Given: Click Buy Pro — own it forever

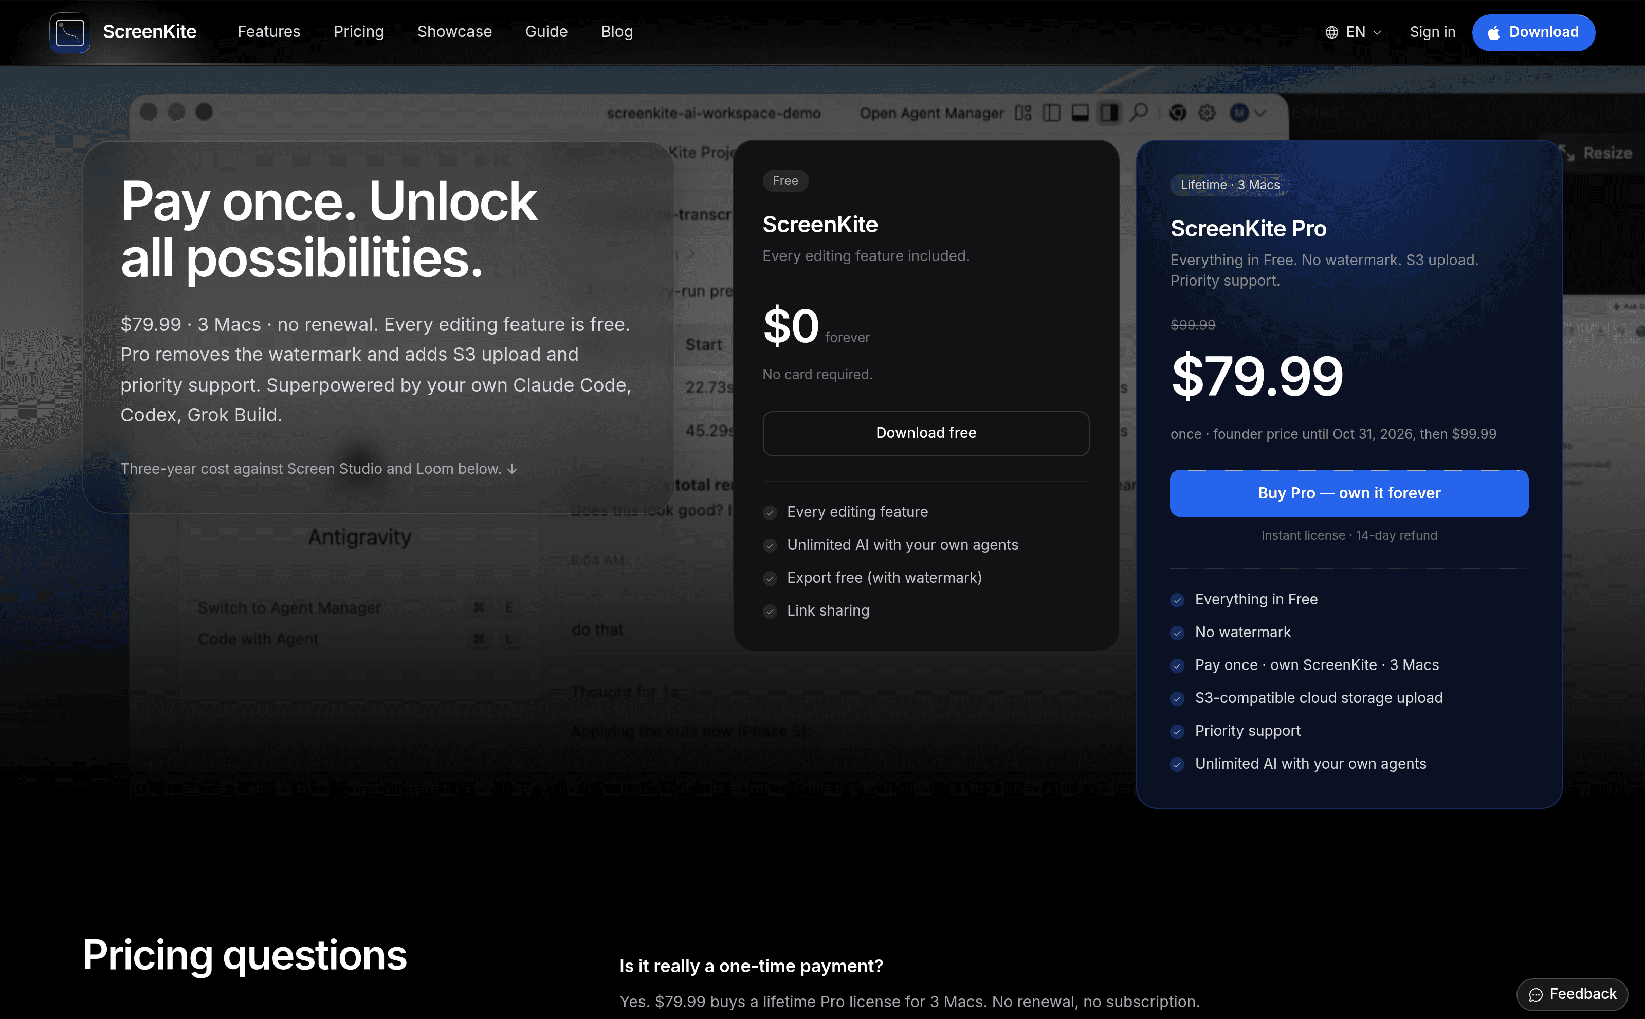Looking at the screenshot, I should click(1349, 493).
